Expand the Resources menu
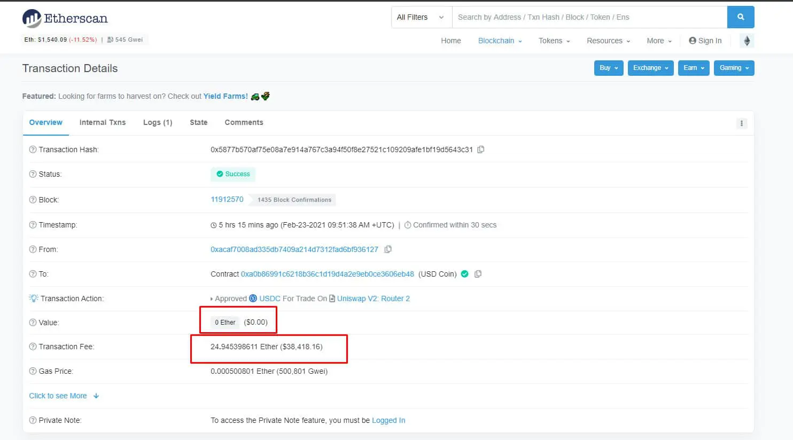This screenshot has width=793, height=440. coord(609,41)
